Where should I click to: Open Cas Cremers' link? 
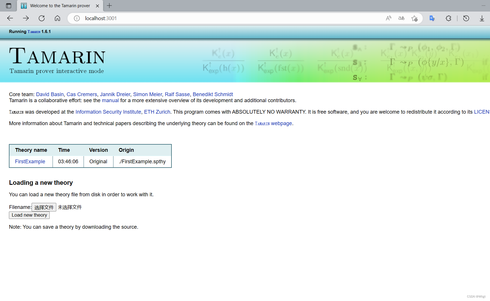click(x=82, y=94)
